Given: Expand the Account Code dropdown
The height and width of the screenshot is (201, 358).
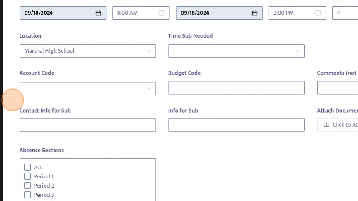Looking at the screenshot, I should pos(87,88).
